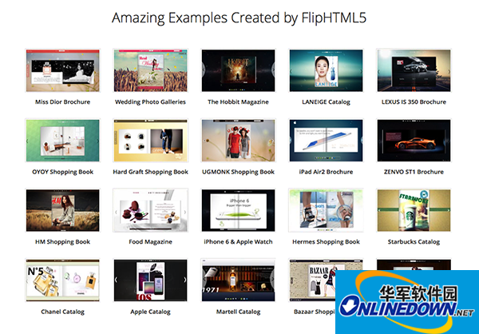Click the ZENVO ST1 Brochure title link
Image resolution: width=479 pixels, height=334 pixels.
point(414,172)
